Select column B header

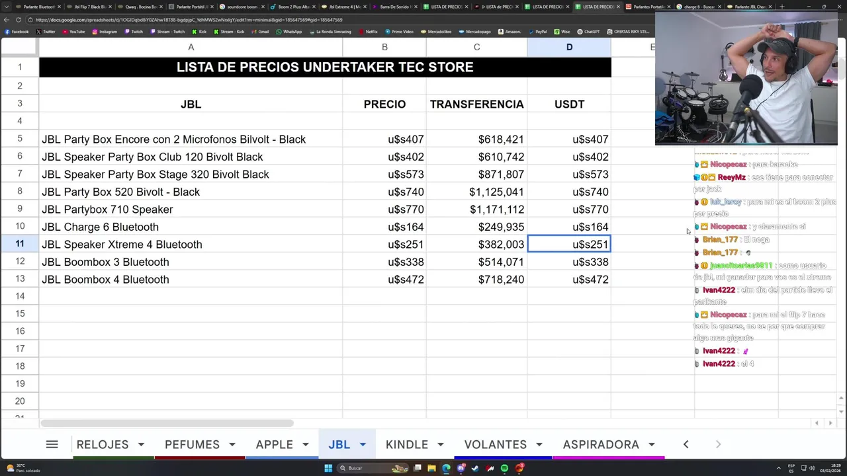[384, 47]
